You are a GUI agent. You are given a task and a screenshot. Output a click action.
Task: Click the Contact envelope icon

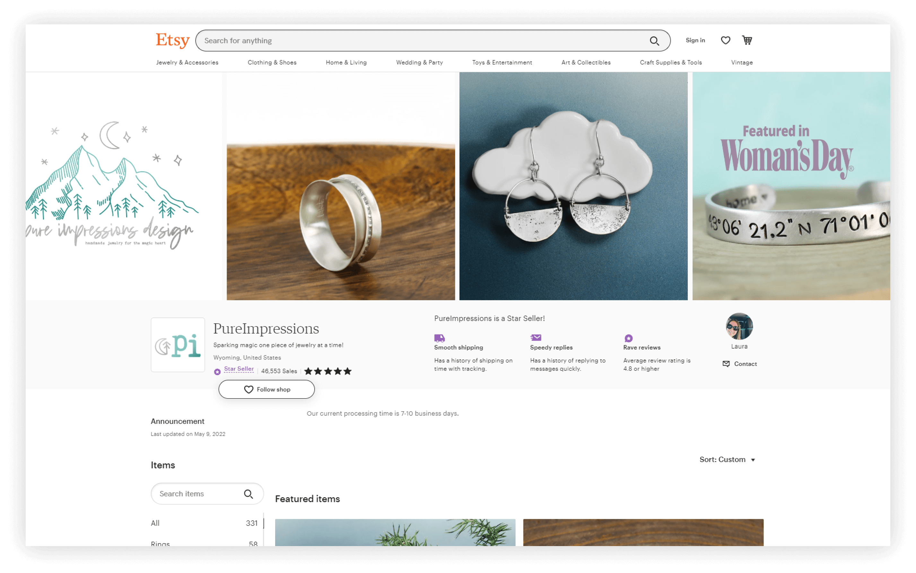(726, 363)
